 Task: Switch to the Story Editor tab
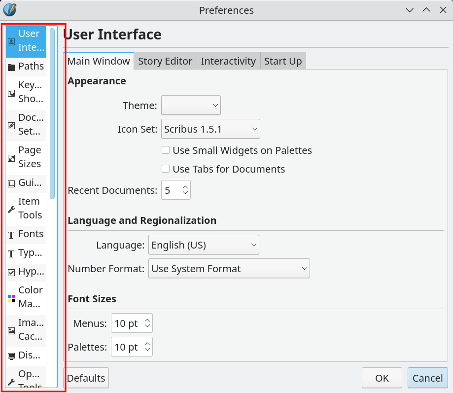tap(165, 61)
